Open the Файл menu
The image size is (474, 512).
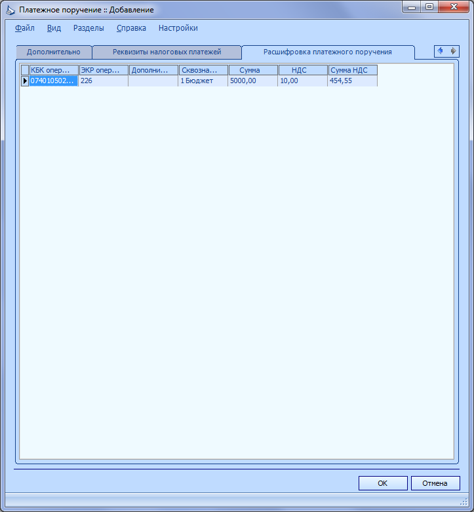click(25, 28)
